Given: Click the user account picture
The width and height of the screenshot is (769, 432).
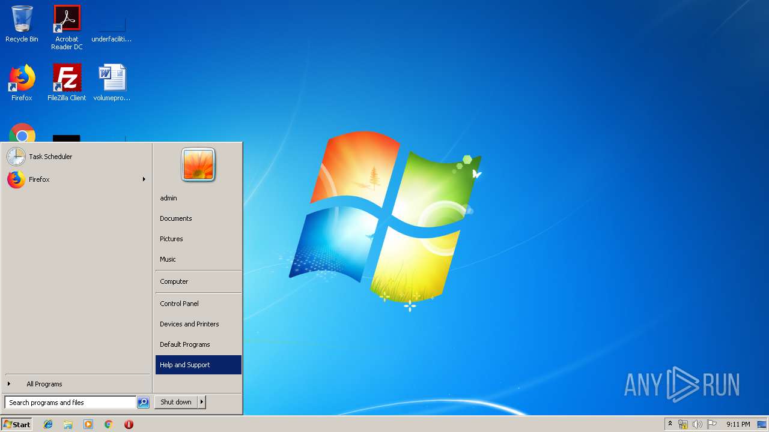Looking at the screenshot, I should (198, 164).
